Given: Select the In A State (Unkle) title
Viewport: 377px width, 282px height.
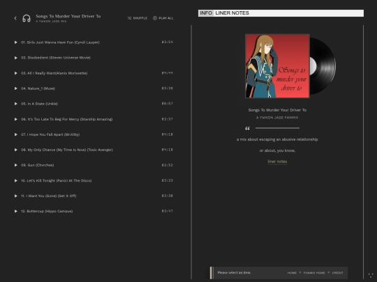Looking at the screenshot, I should click(39, 104).
